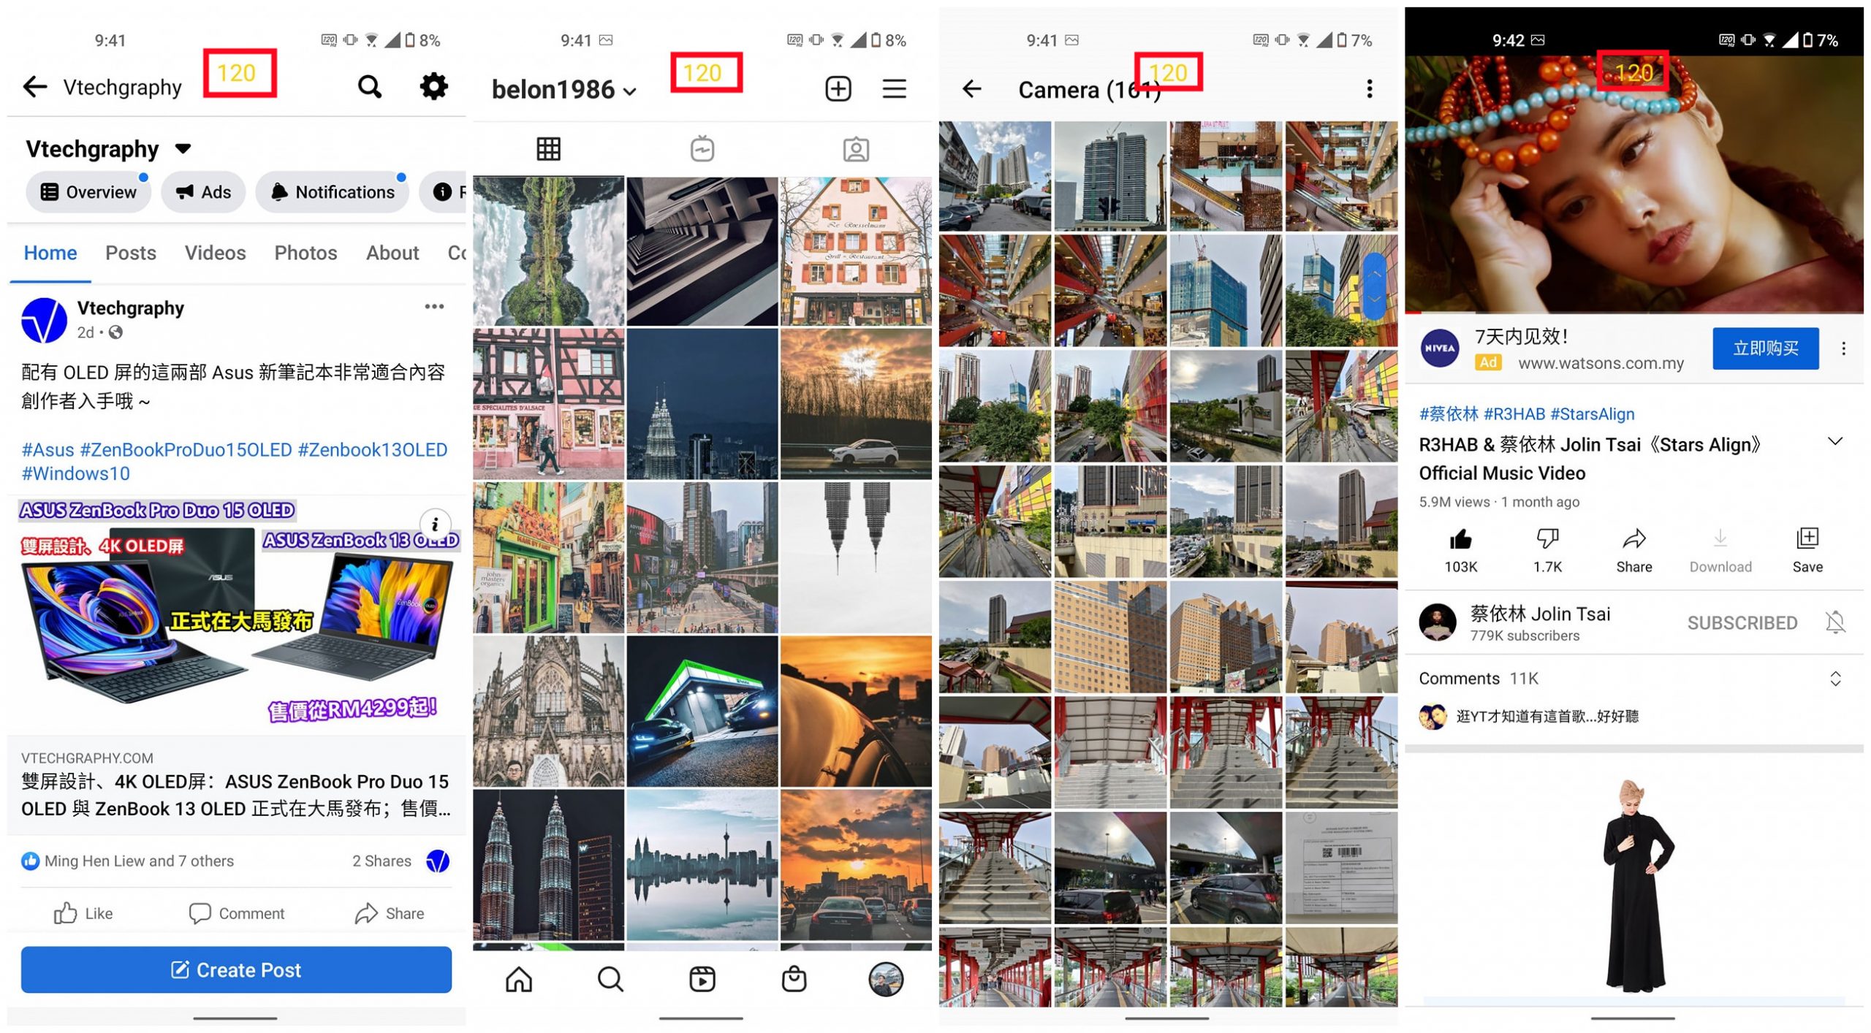Switch to Facebook Photos tab
This screenshot has height=1033, width=1871.
305,254
